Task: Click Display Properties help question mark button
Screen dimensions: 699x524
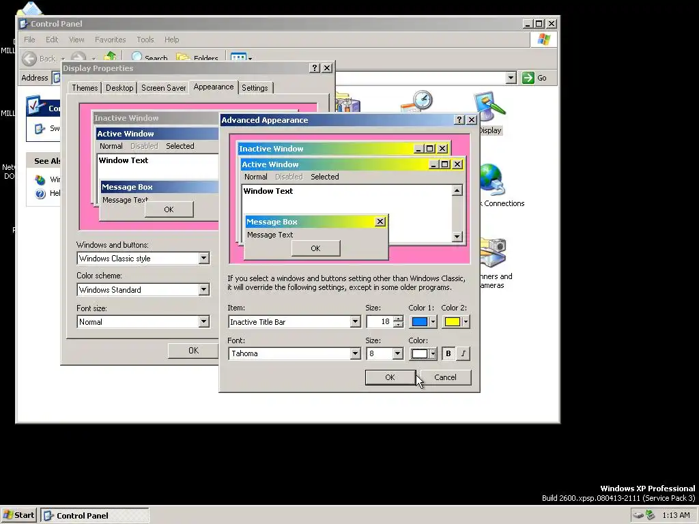Action: click(315, 68)
